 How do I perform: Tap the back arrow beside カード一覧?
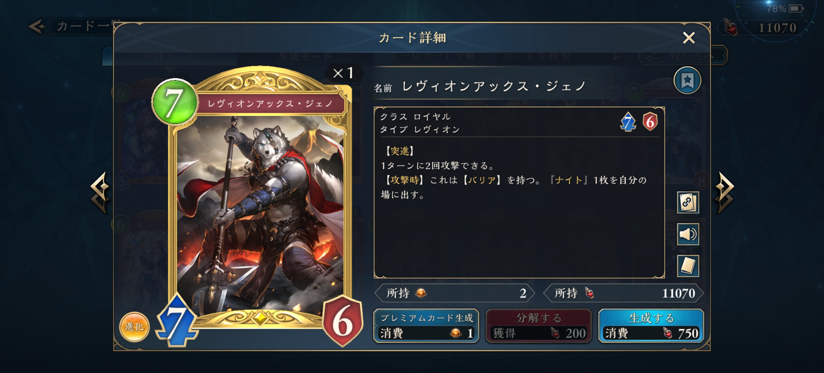37,26
